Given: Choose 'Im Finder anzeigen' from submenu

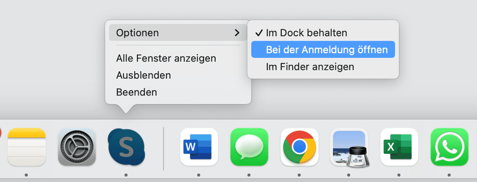Looking at the screenshot, I should click(310, 67).
